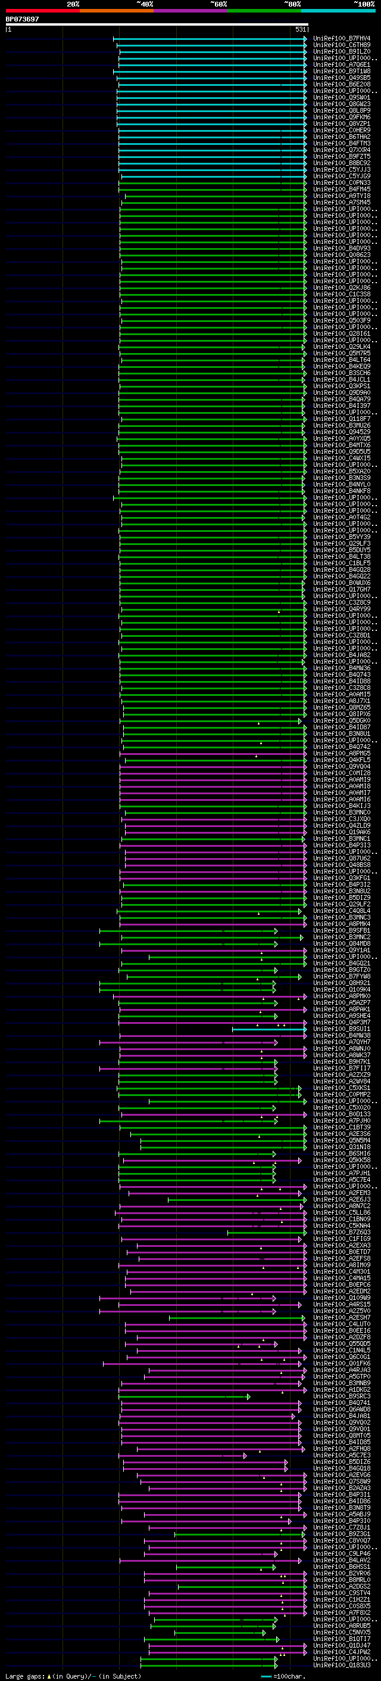The image size is (381, 1681).
Task: Select label UniRef100_B6THA2
Action: click(341, 137)
